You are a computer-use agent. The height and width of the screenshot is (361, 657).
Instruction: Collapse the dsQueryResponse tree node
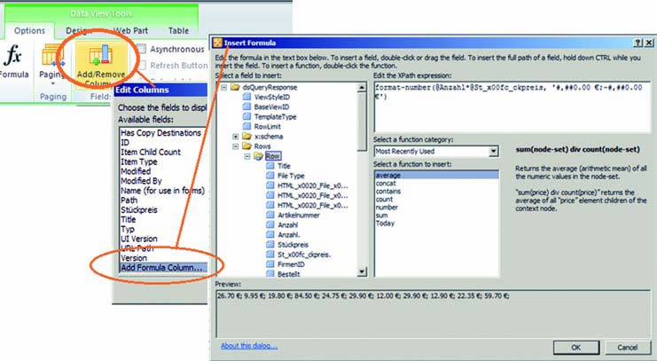click(223, 87)
